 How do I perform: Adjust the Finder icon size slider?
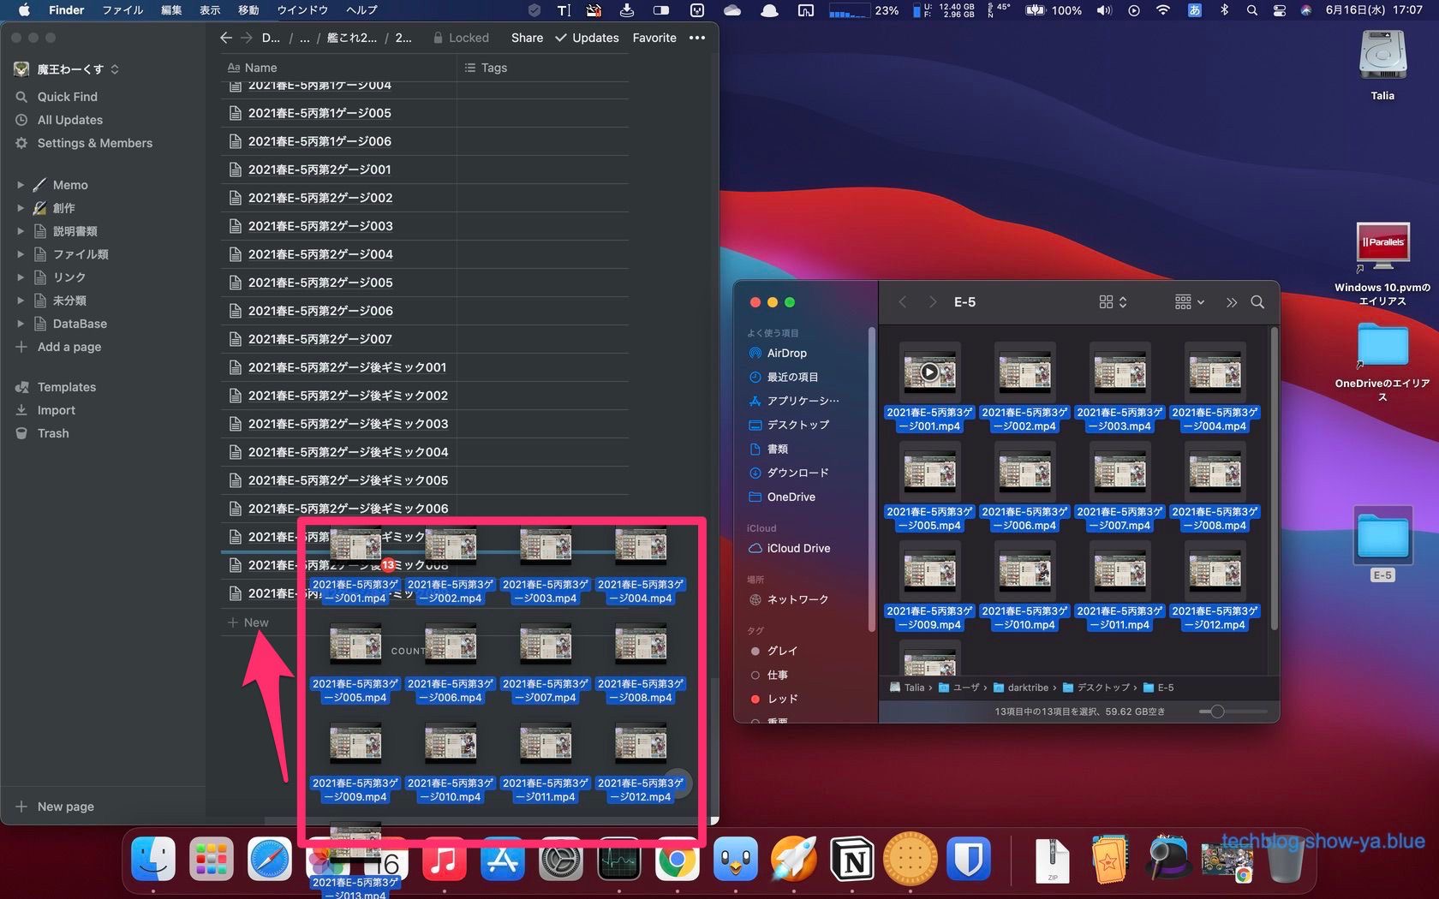[x=1217, y=711]
